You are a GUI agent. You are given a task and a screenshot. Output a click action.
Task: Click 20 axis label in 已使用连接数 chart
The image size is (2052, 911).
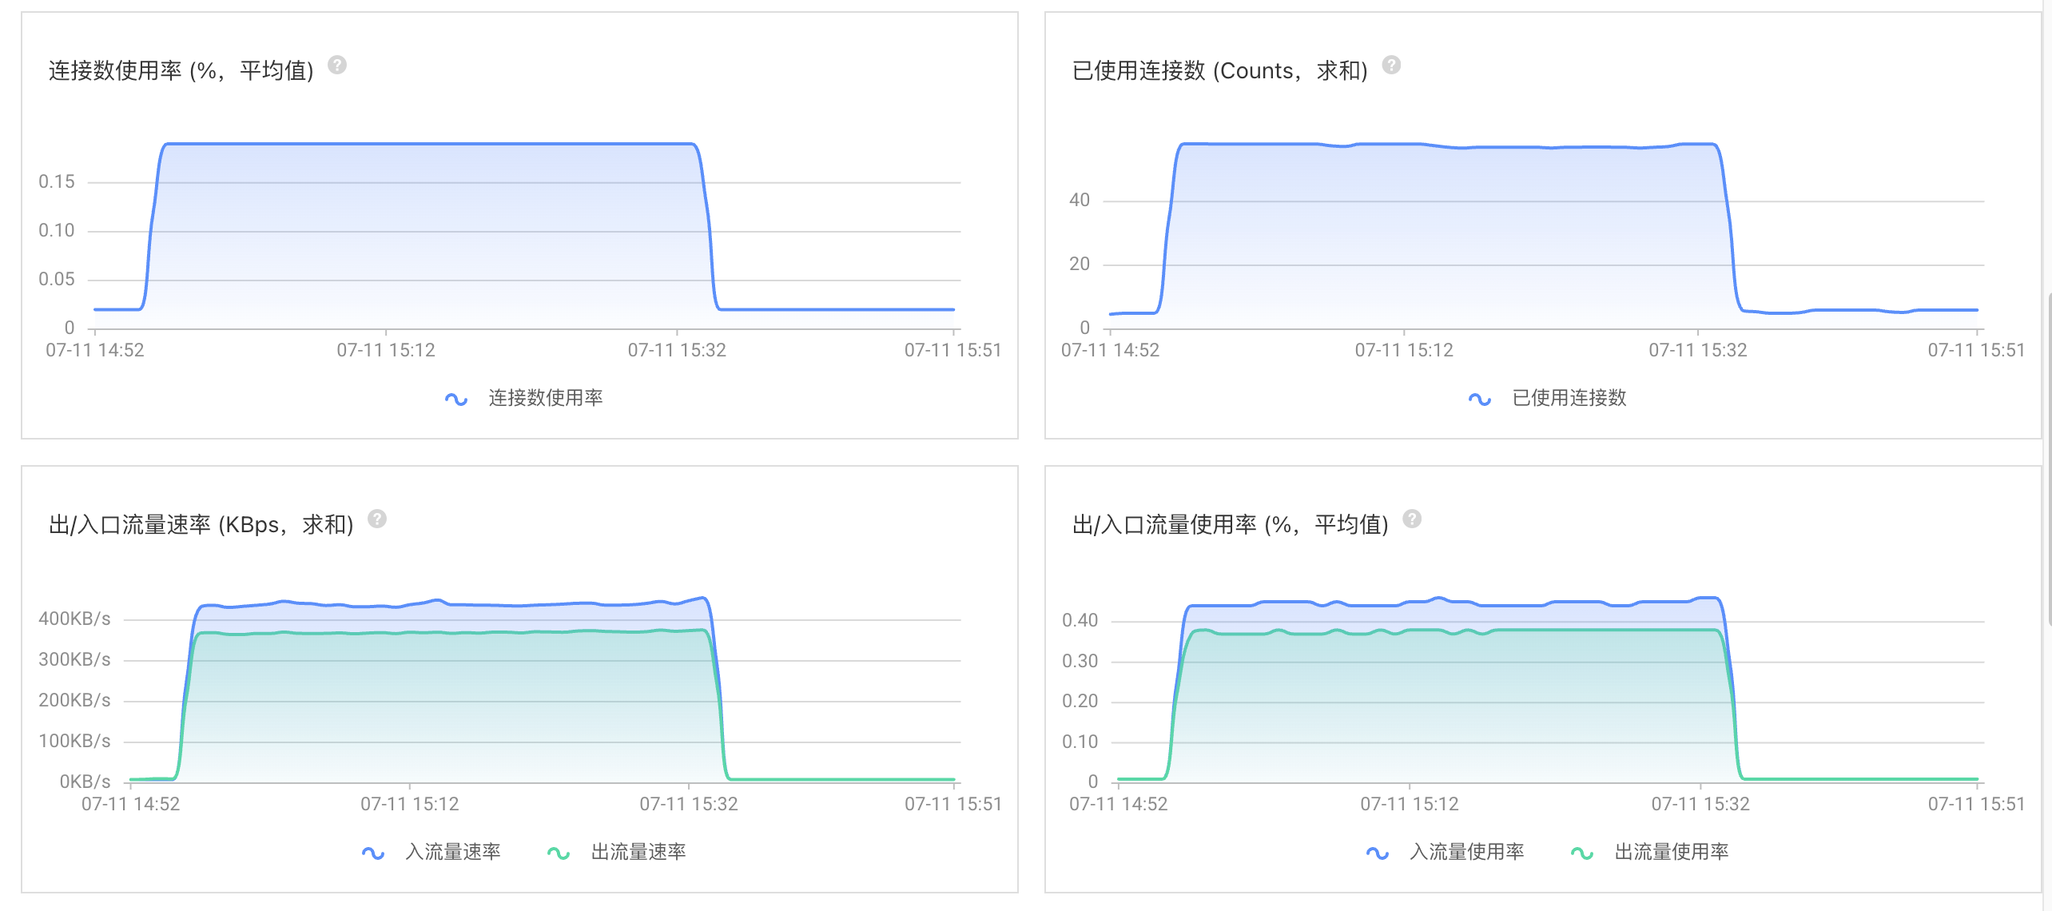pyautogui.click(x=1080, y=264)
